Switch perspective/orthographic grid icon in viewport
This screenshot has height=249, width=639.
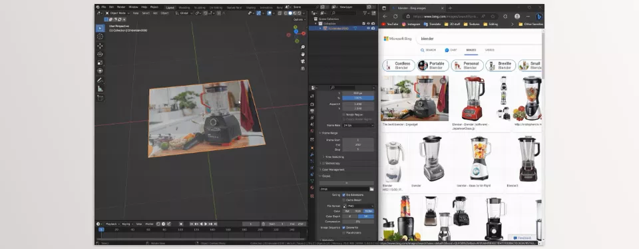(x=303, y=68)
